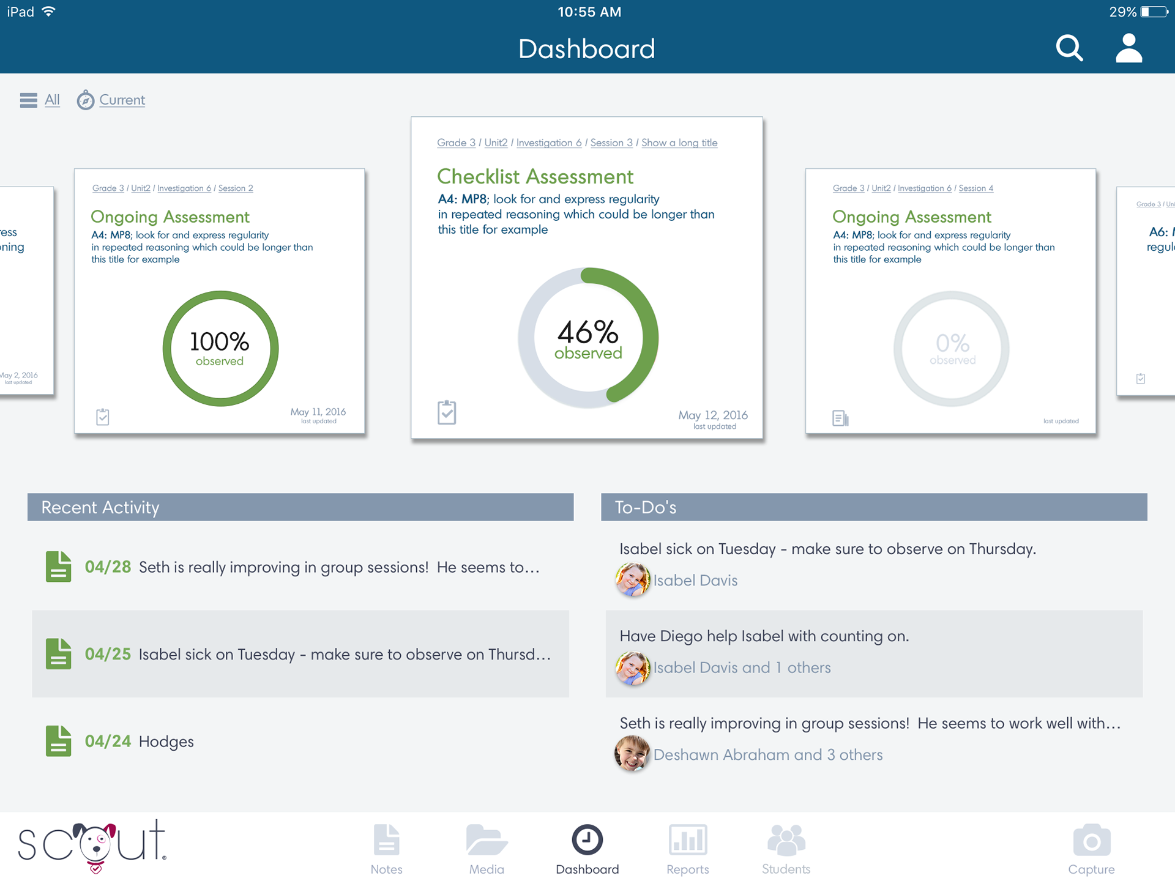Image resolution: width=1175 pixels, height=881 pixels.
Task: Open the 04/28 Seth note in Recent Activity
Action: tap(300, 567)
